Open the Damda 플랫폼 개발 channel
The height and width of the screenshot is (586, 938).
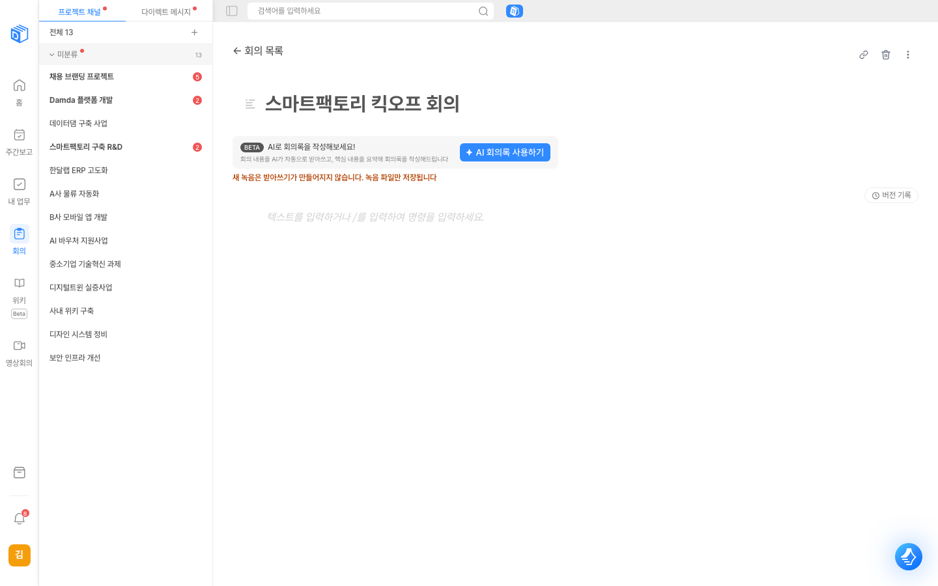click(126, 100)
